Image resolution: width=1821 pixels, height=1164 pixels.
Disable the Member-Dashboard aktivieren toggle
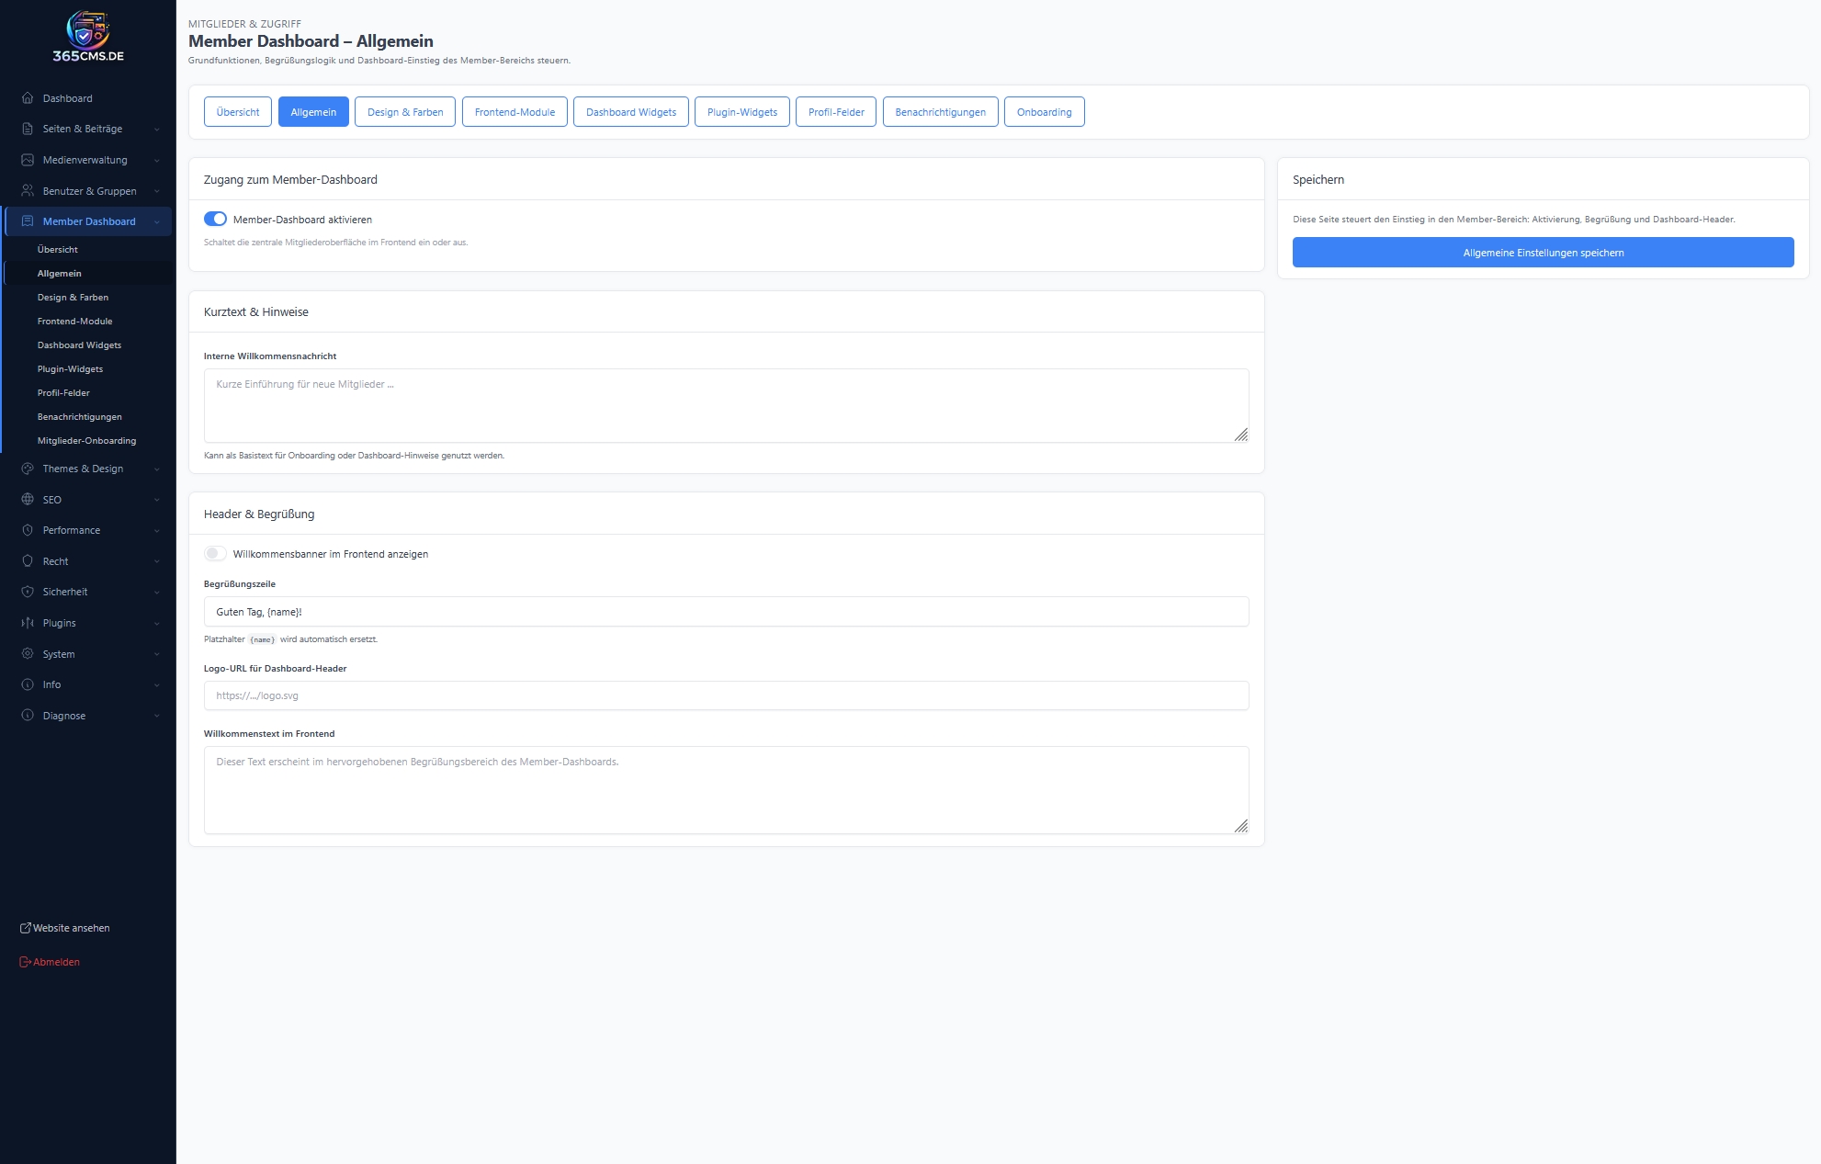[215, 219]
